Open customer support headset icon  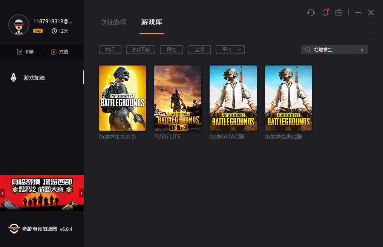point(311,12)
